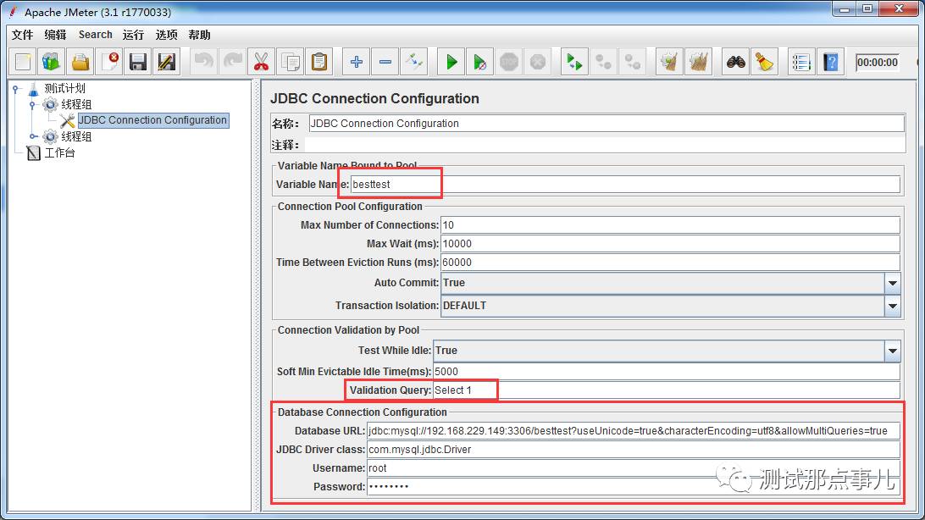This screenshot has width=925, height=520.
Task: Click the Search binoculars icon
Action: [735, 62]
